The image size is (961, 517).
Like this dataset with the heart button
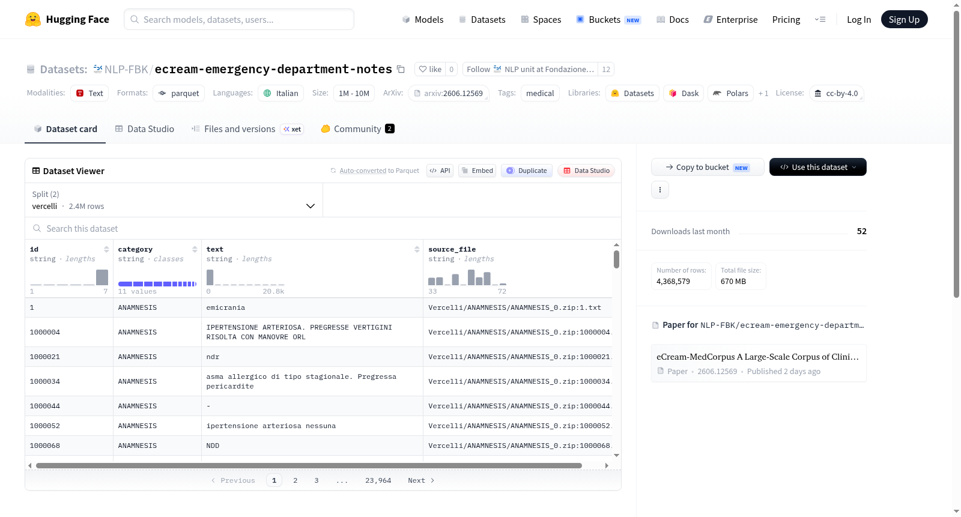[430, 69]
